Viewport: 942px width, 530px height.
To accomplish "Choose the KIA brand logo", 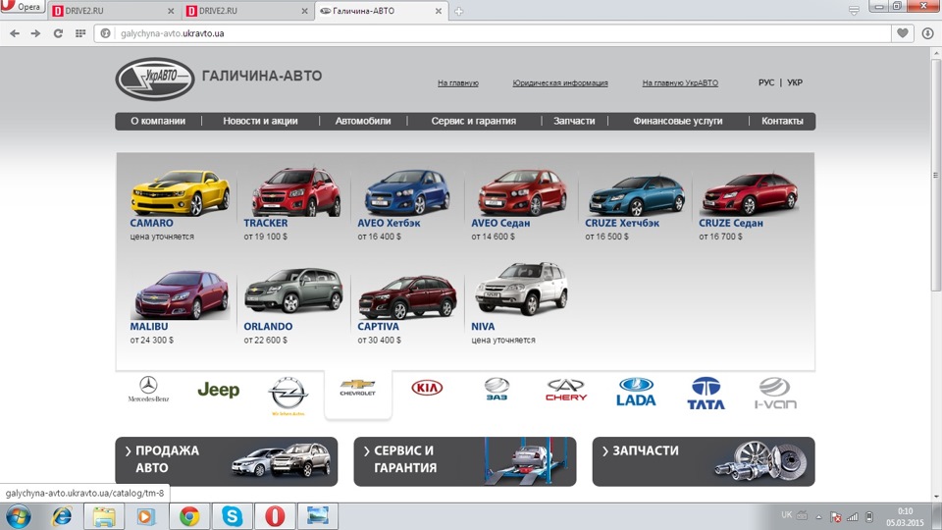I will [427, 388].
